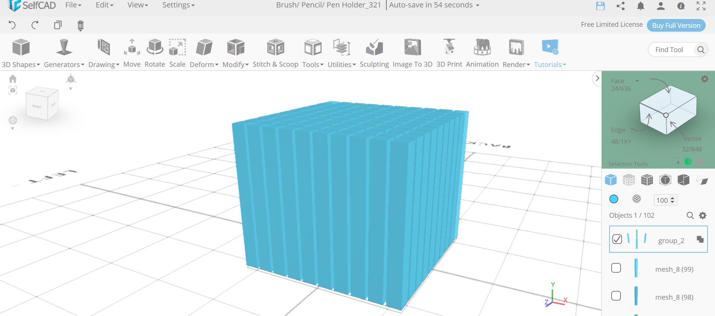This screenshot has height=316, width=715.
Task: Uncheck the group_2 checkbox
Action: 617,239
